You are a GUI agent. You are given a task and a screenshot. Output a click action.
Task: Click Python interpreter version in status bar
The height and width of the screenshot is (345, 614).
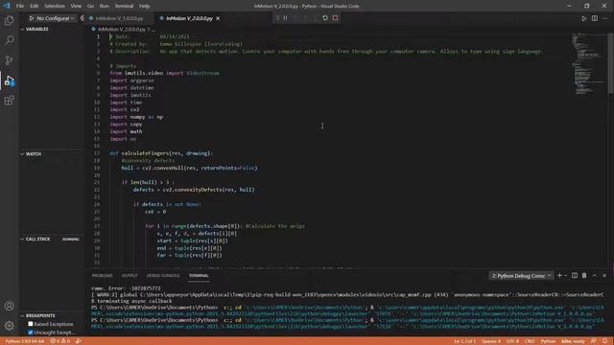tap(25, 341)
